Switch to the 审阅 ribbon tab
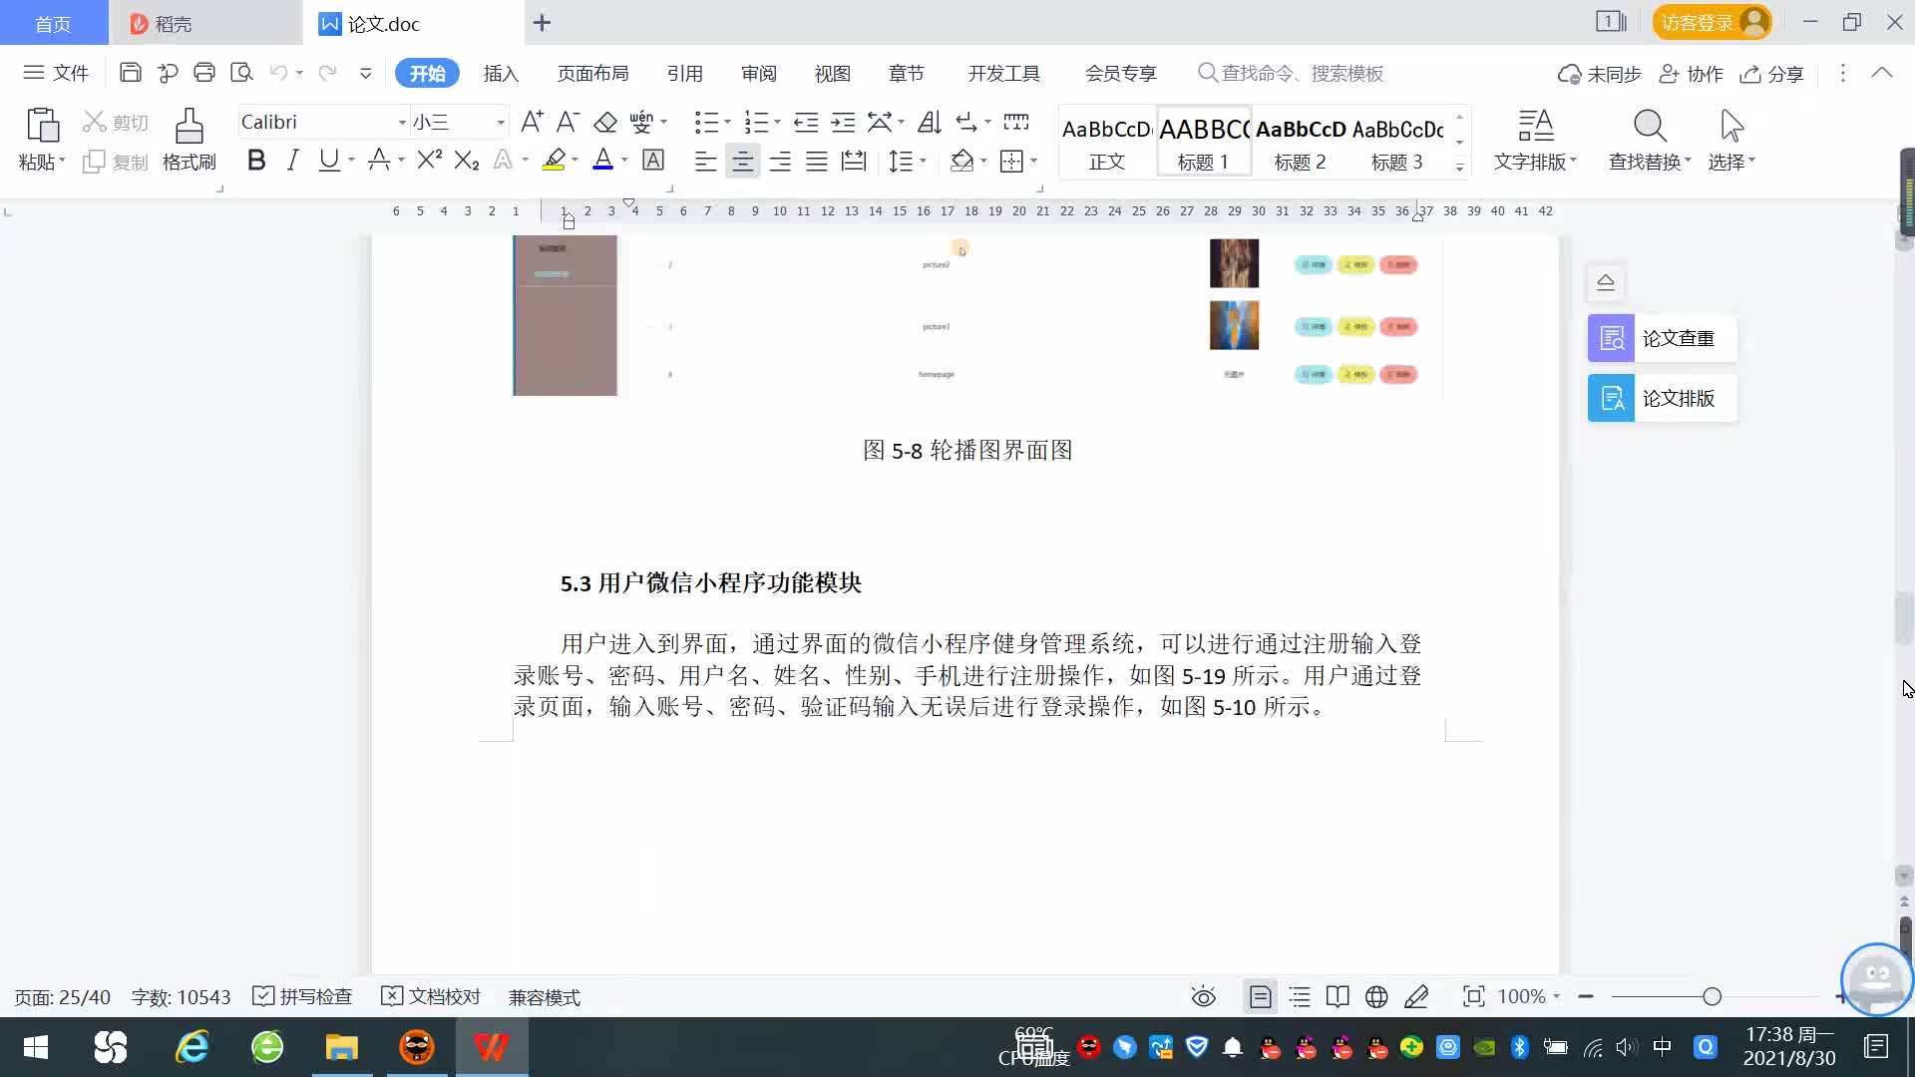Screen dimensions: 1915x1077 758,73
